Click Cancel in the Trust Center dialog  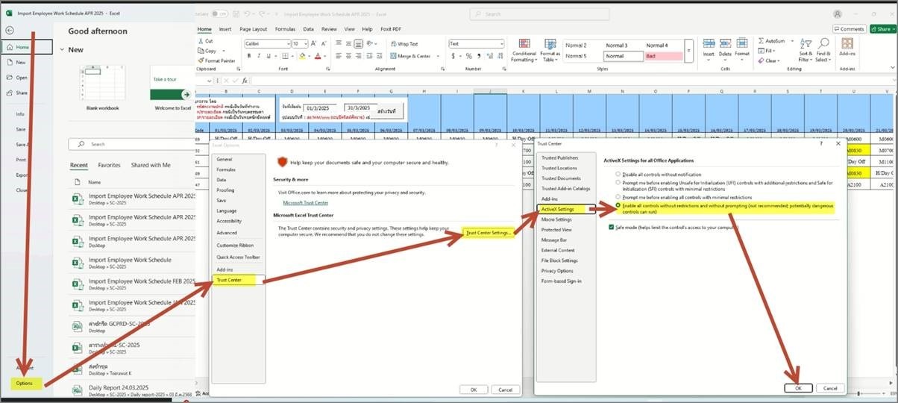(x=830, y=388)
